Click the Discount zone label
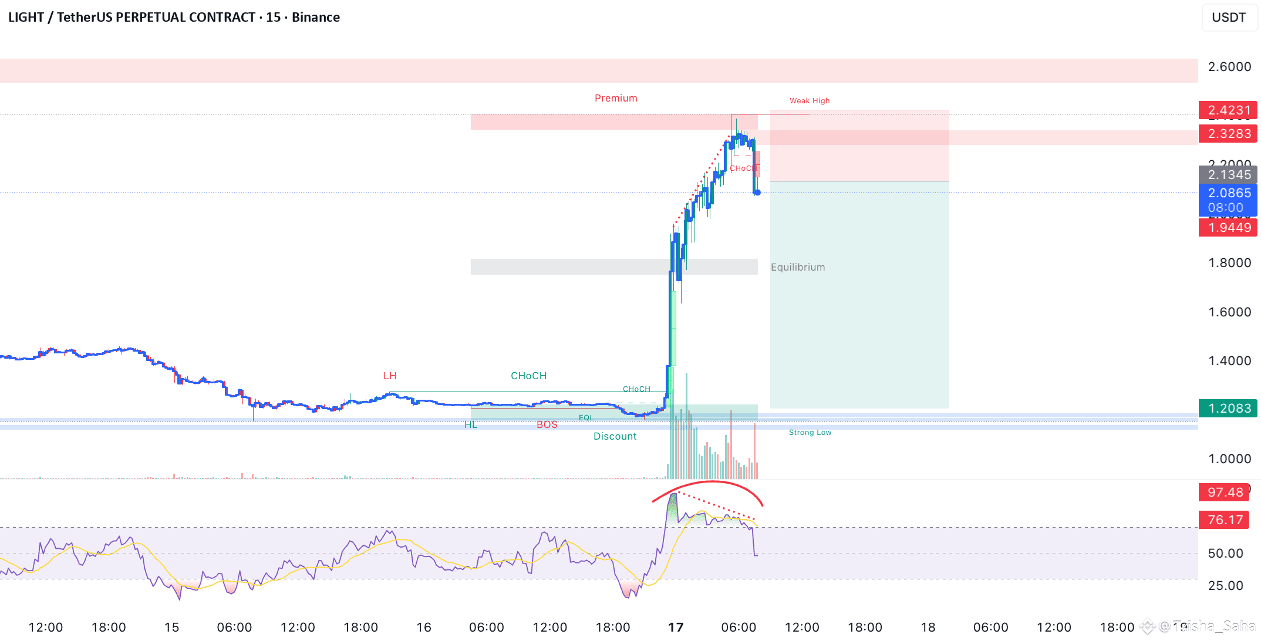This screenshot has width=1261, height=641. click(x=615, y=437)
